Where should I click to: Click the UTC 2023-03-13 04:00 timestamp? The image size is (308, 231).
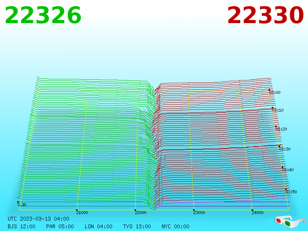[x=38, y=219]
